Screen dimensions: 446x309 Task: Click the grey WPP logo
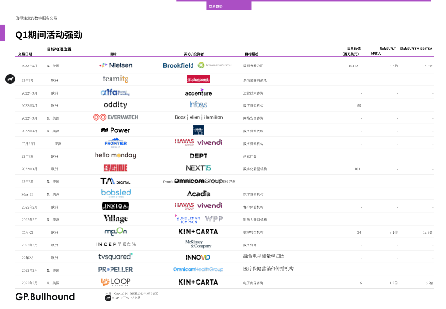(214, 218)
